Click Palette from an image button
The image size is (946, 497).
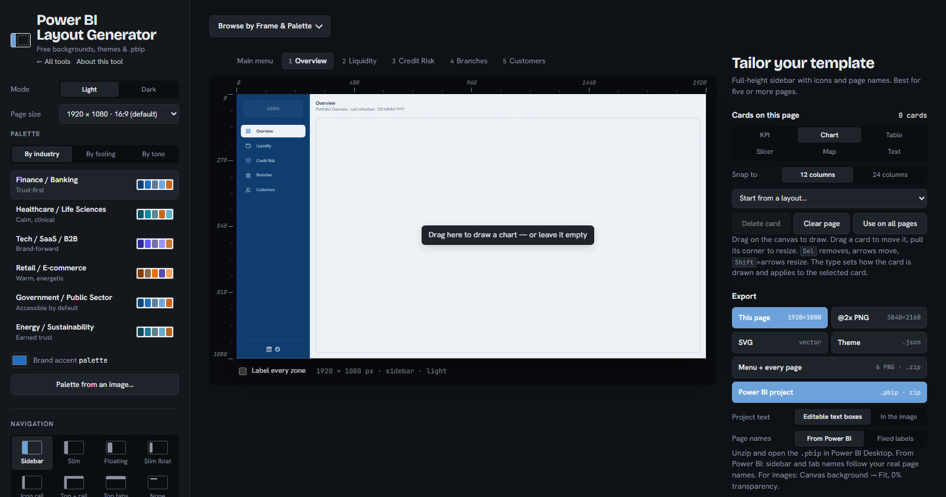[95, 385]
